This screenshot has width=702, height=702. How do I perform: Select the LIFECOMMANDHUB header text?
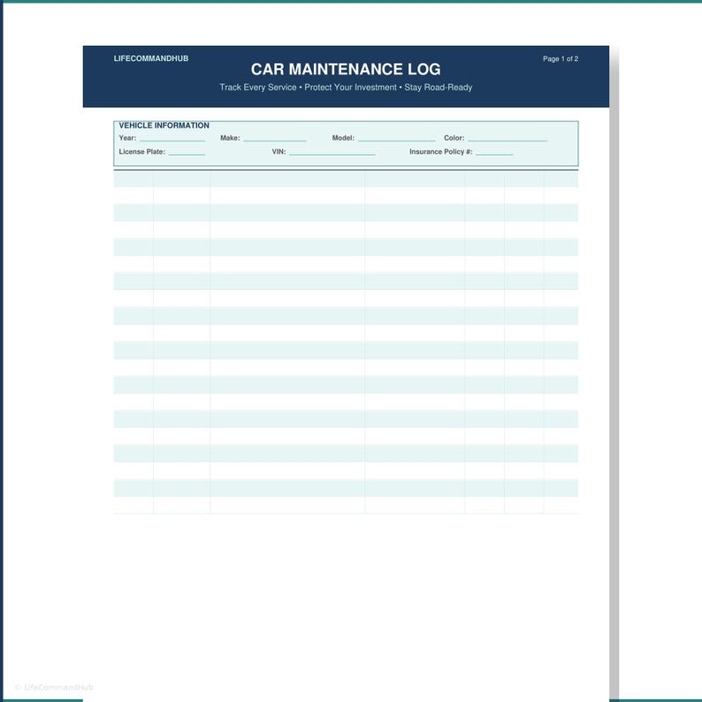[x=151, y=58]
